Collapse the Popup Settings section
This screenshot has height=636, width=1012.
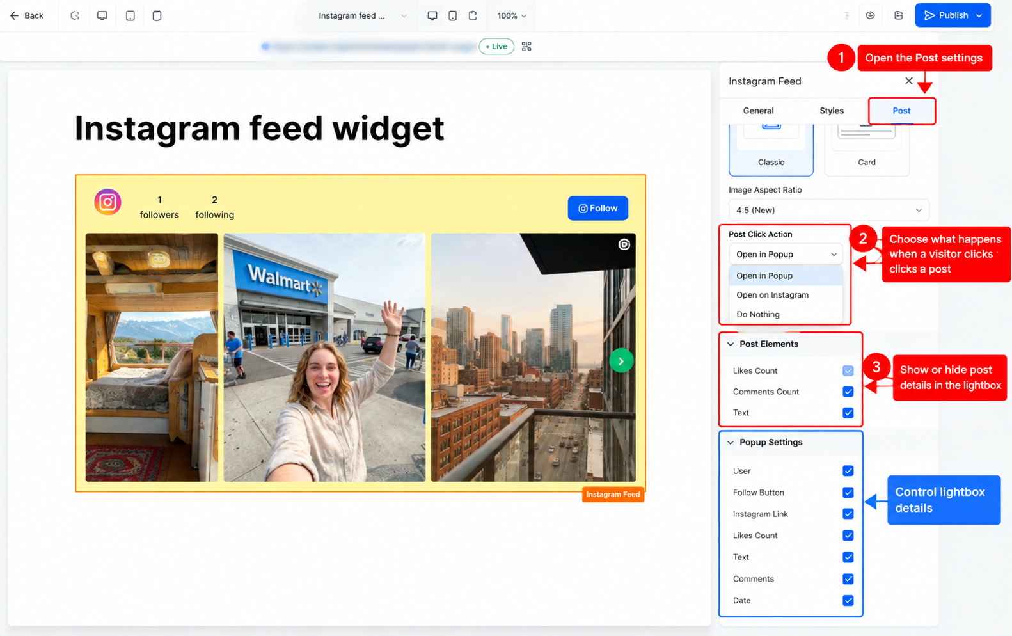tap(731, 443)
